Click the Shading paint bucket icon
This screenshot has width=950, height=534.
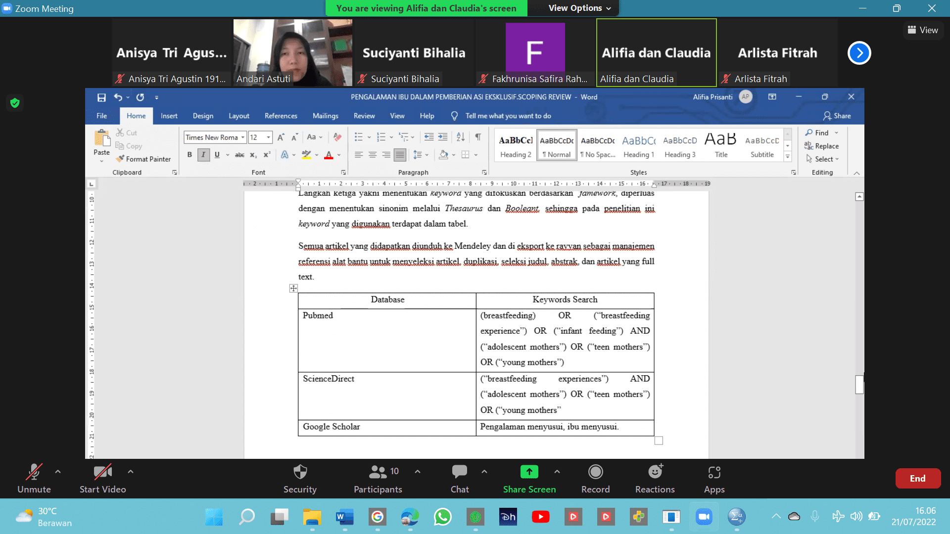(x=444, y=155)
